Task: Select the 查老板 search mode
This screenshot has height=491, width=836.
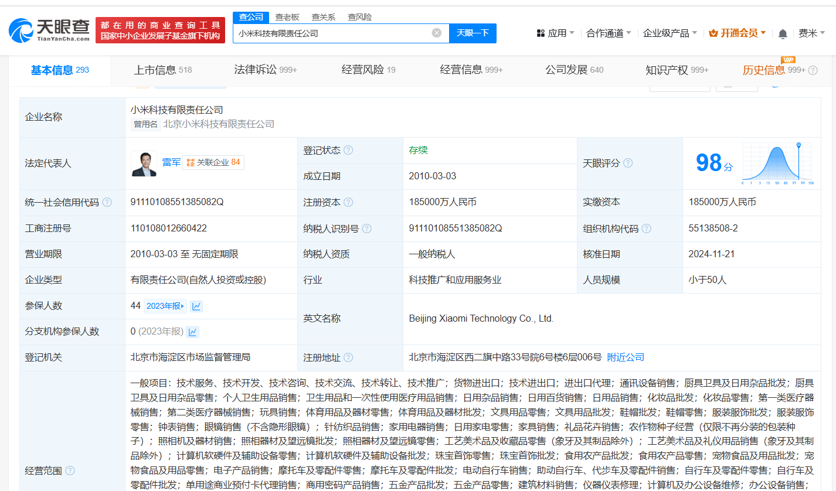Action: point(287,17)
